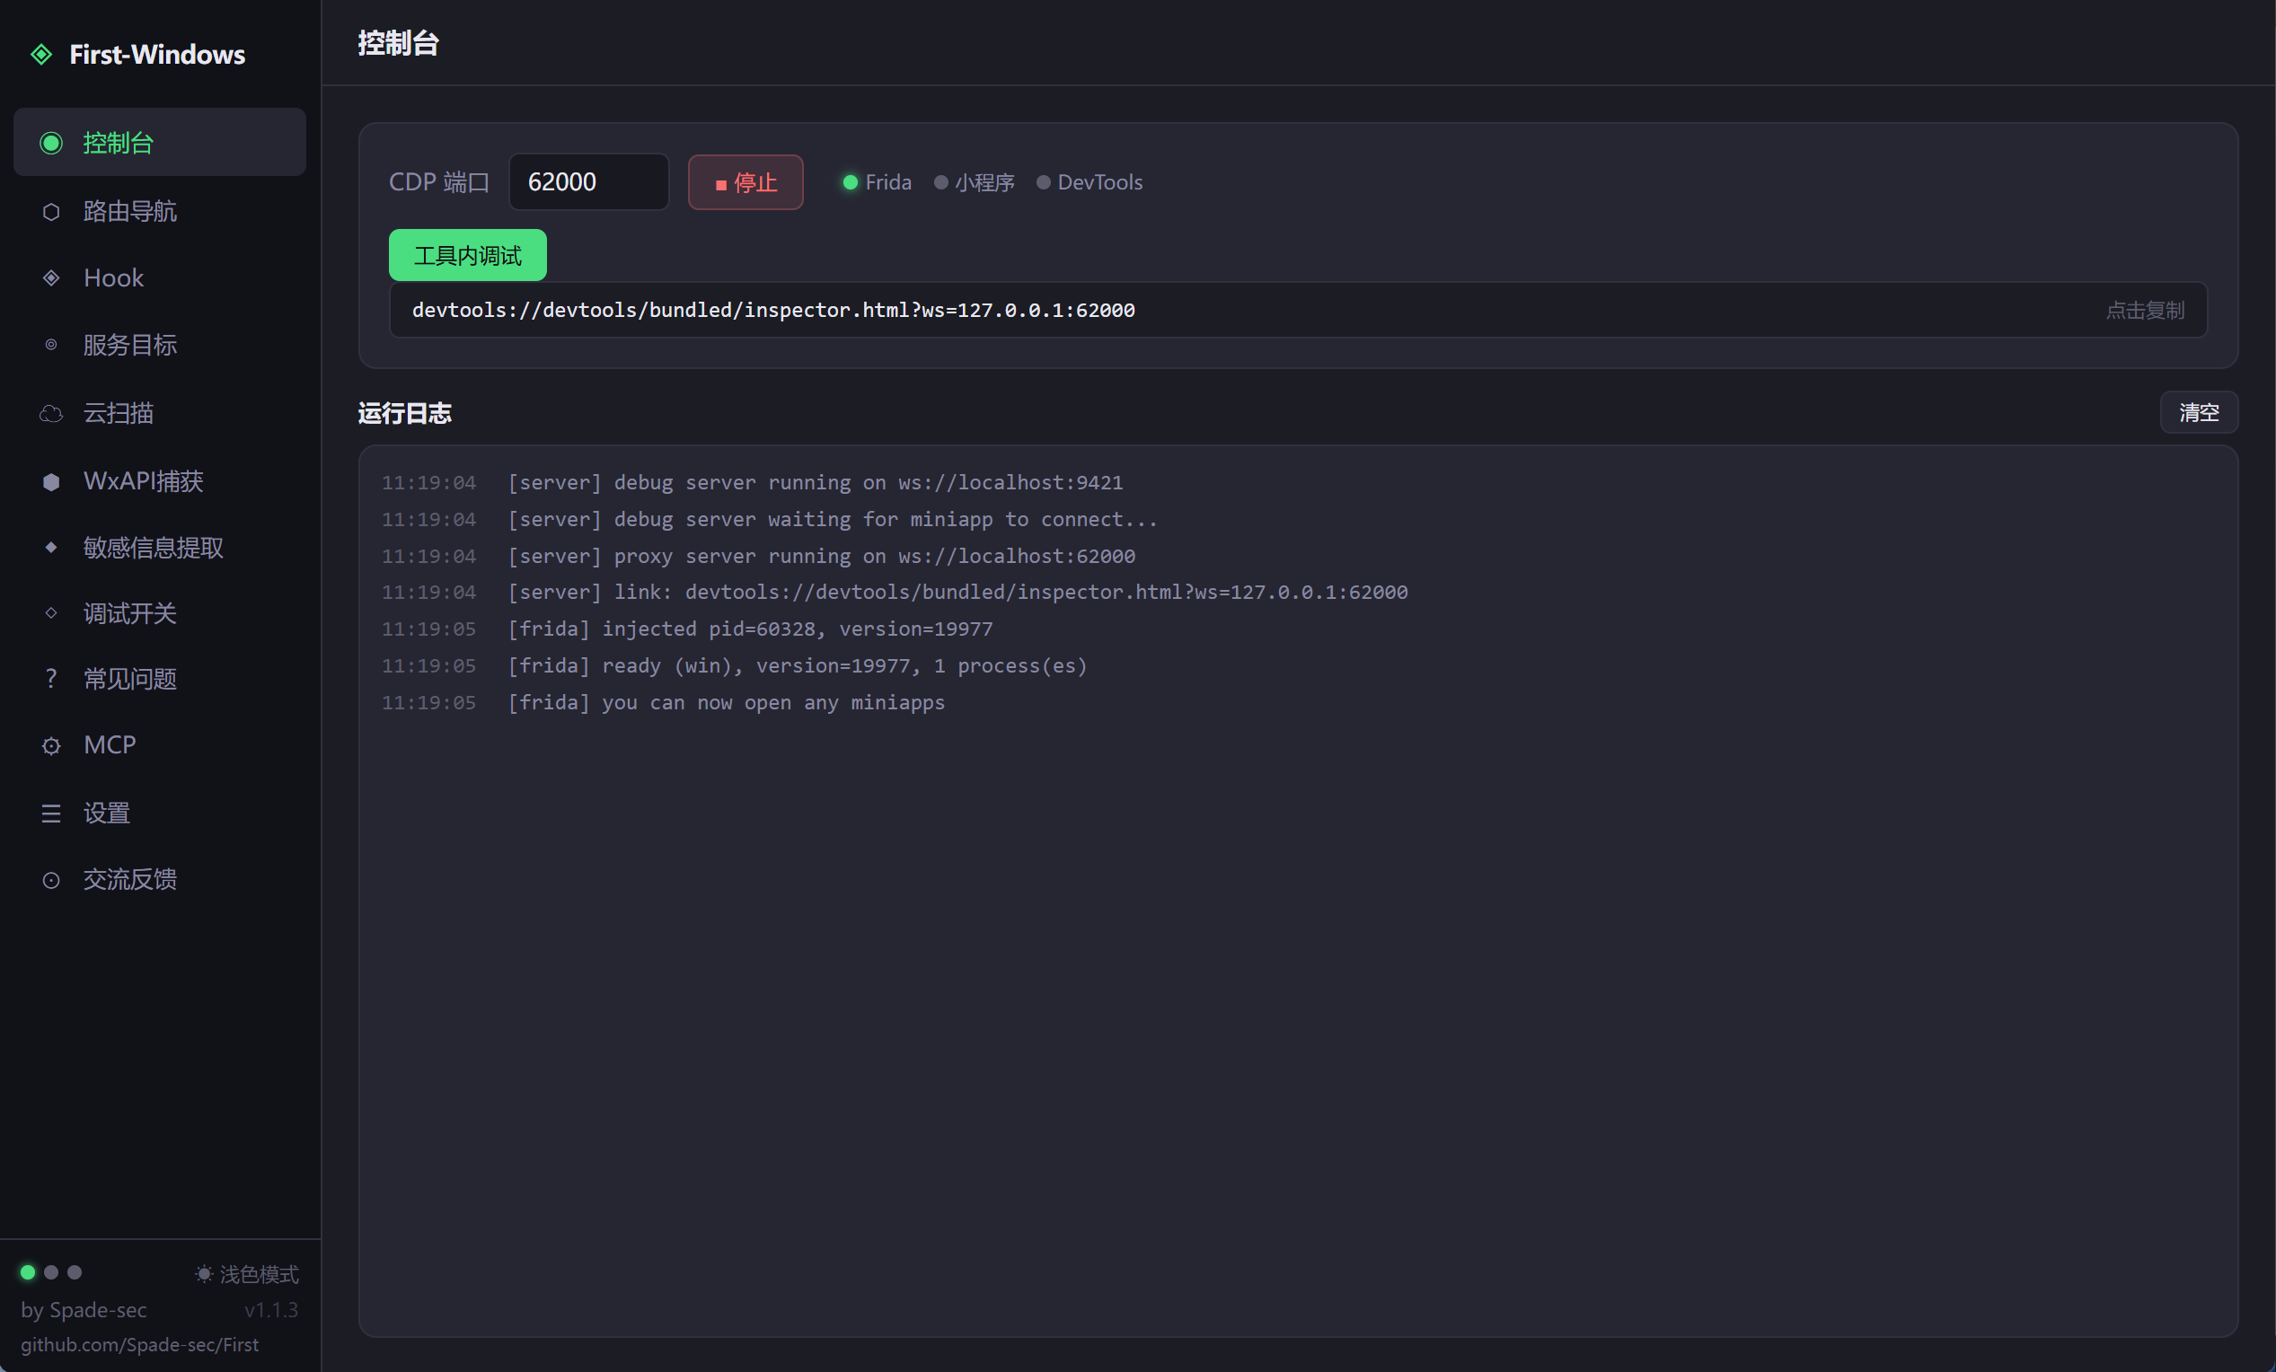Click the CDP 端口 label
Screen dimensions: 2276x1372
(x=438, y=182)
